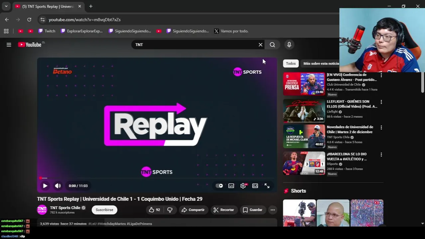
Task: Open a new browser tab
Action: (x=91, y=6)
